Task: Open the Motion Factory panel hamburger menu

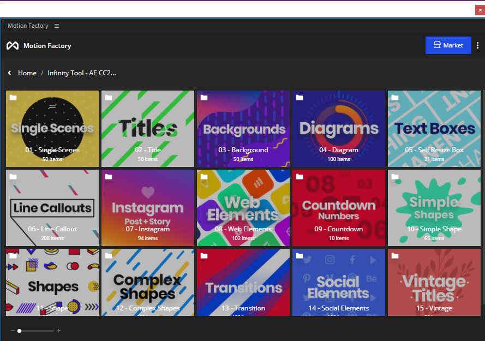Action: point(57,26)
